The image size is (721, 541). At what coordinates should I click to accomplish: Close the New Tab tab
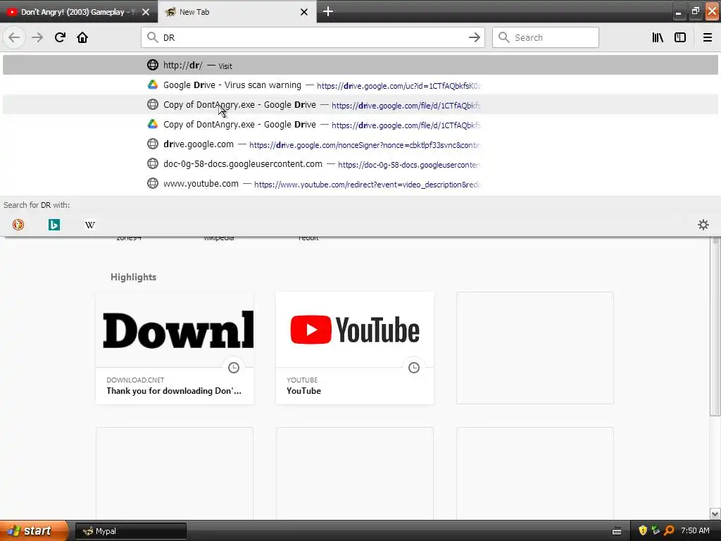tap(304, 12)
